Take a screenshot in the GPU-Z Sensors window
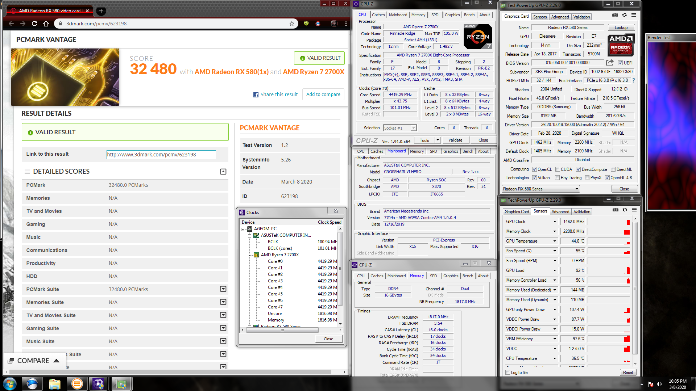This screenshot has height=391, width=696. pos(616,210)
